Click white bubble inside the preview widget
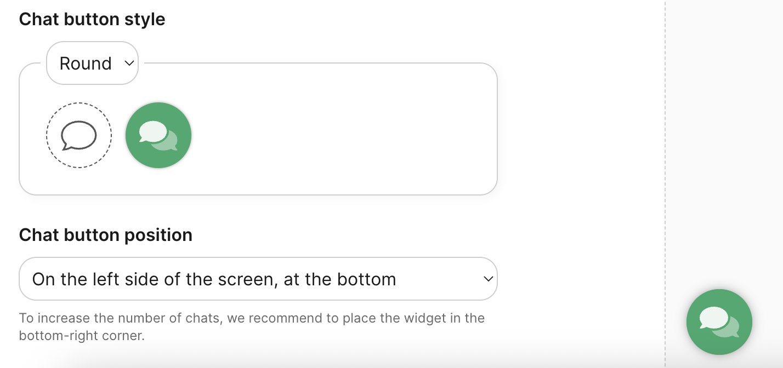The height and width of the screenshot is (368, 783). (714, 318)
